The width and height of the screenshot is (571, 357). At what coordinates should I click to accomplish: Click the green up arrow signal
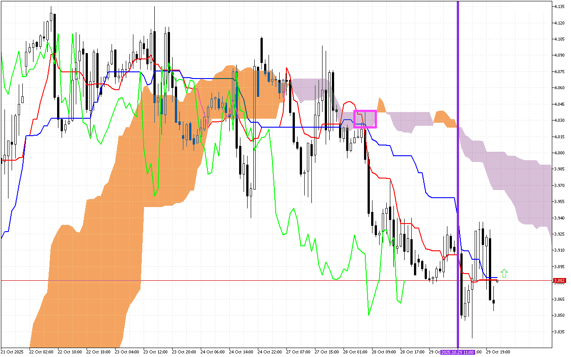click(x=504, y=273)
